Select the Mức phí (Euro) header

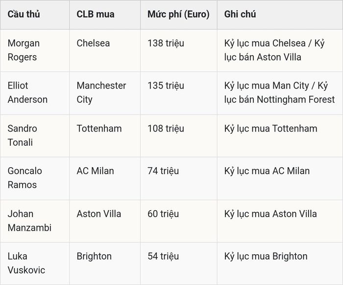[x=178, y=14]
